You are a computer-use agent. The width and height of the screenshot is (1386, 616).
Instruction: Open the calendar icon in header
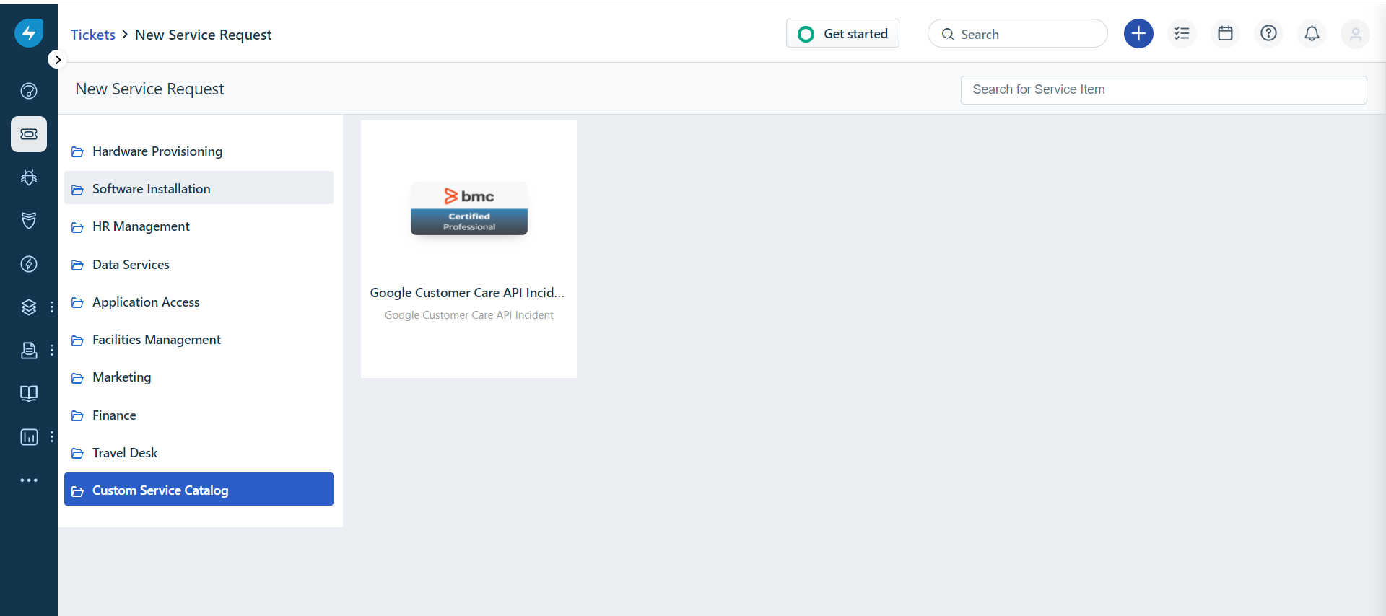pyautogui.click(x=1225, y=34)
